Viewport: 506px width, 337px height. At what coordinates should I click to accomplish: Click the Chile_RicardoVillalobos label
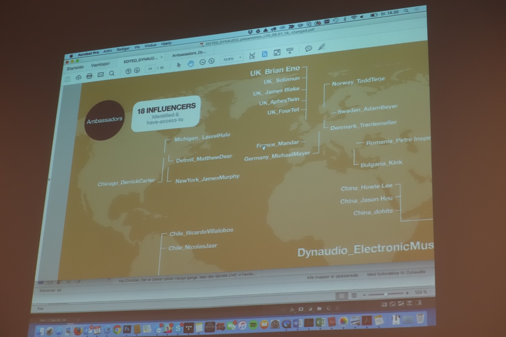point(201,232)
